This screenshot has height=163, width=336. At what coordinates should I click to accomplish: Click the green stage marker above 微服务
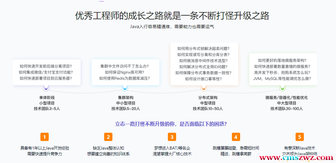tap(282, 89)
